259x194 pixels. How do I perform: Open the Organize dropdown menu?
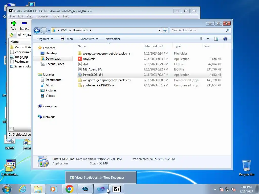[x=45, y=39]
